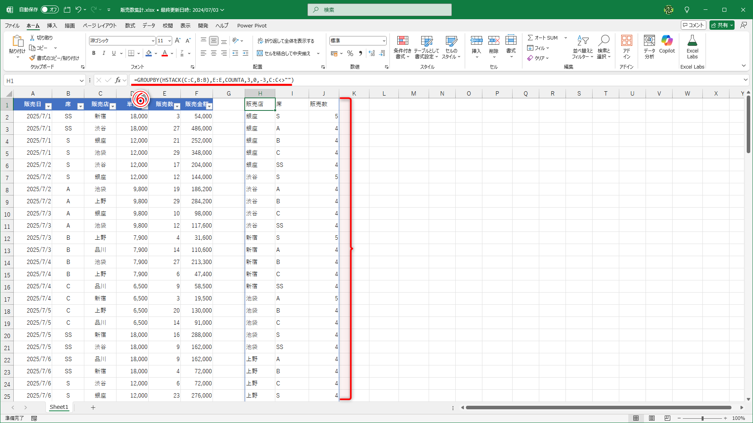Apply italic formatting to the selection
This screenshot has width=753, height=423.
coord(104,53)
